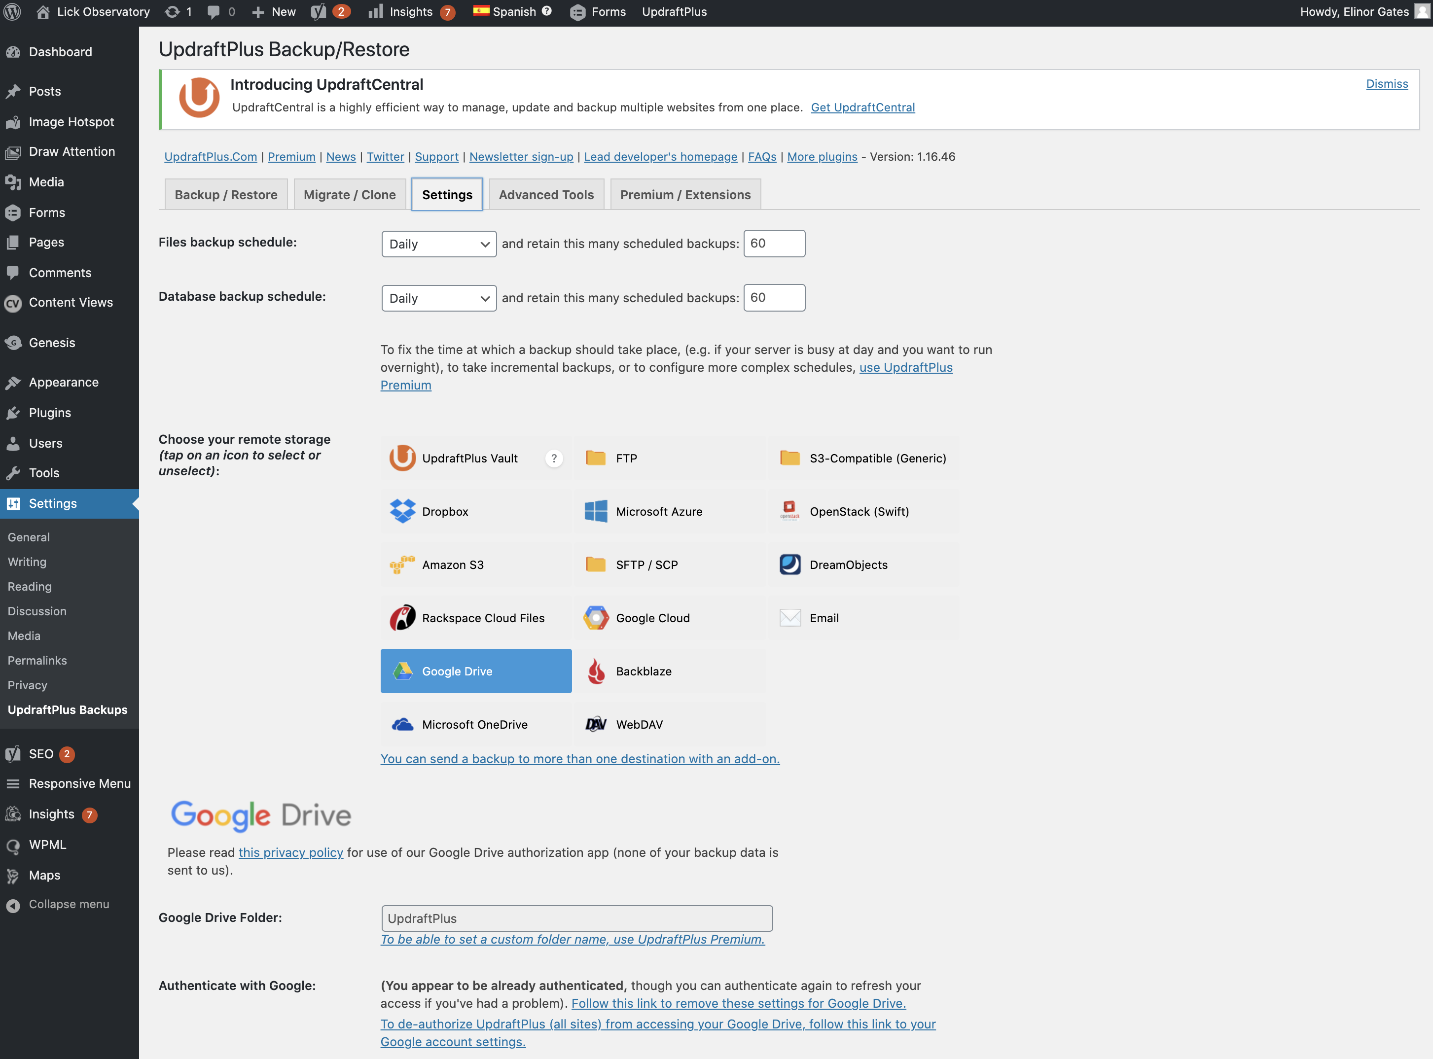Click the custom folder name Premium link
Screen dimensions: 1433x1059
(573, 939)
